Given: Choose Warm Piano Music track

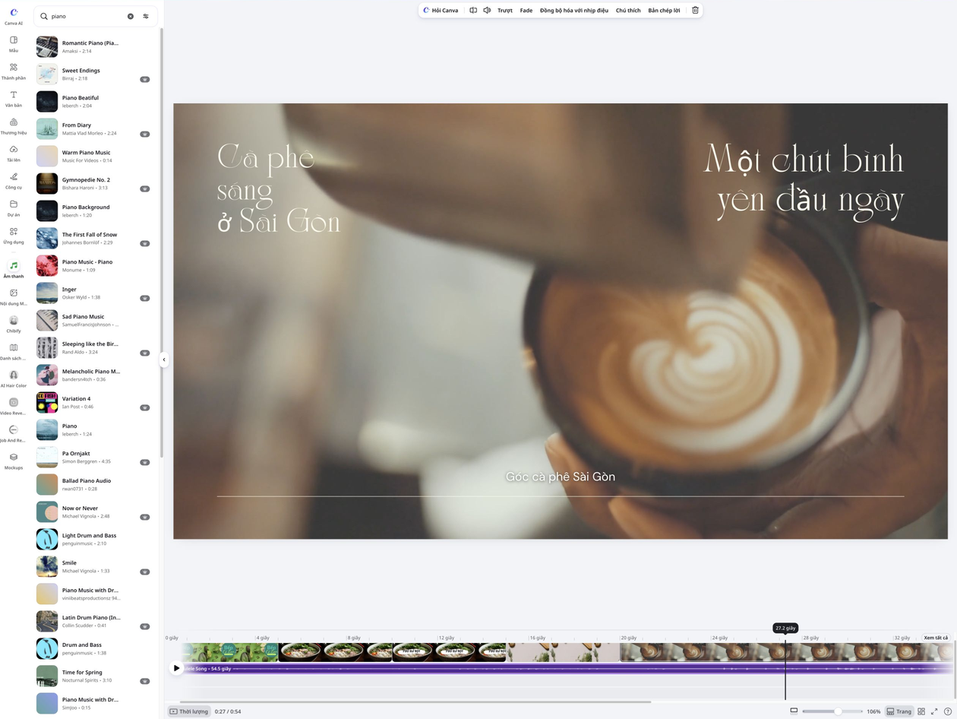Looking at the screenshot, I should pyautogui.click(x=93, y=156).
